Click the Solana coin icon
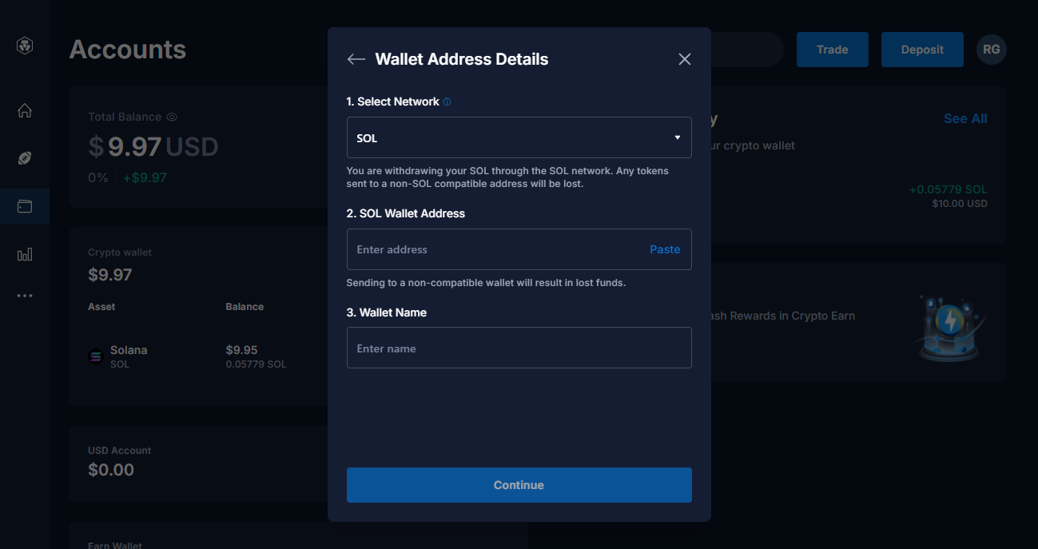1038x549 pixels. pyautogui.click(x=96, y=356)
